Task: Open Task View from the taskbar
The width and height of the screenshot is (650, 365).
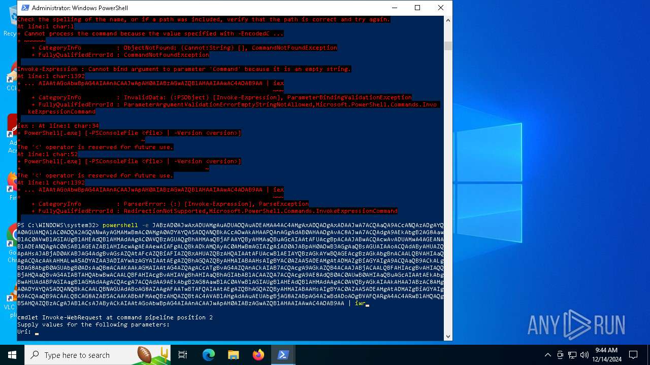Action: click(x=183, y=355)
